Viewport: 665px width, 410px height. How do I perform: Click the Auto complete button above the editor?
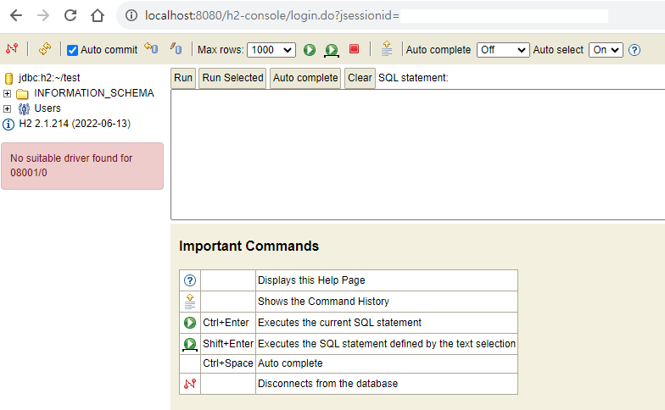(x=305, y=78)
